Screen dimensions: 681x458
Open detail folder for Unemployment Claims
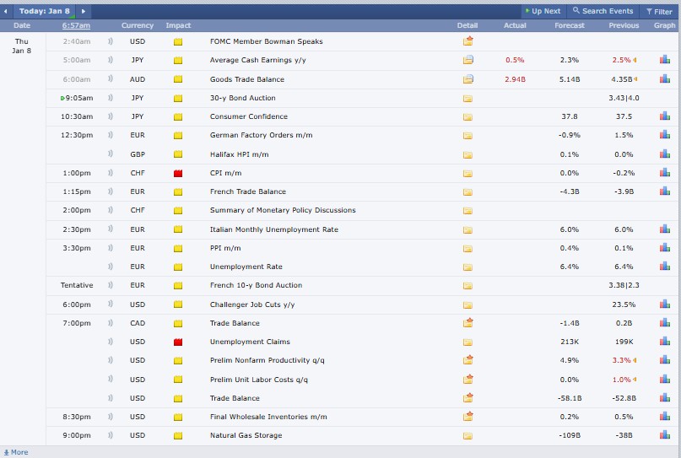click(x=468, y=342)
